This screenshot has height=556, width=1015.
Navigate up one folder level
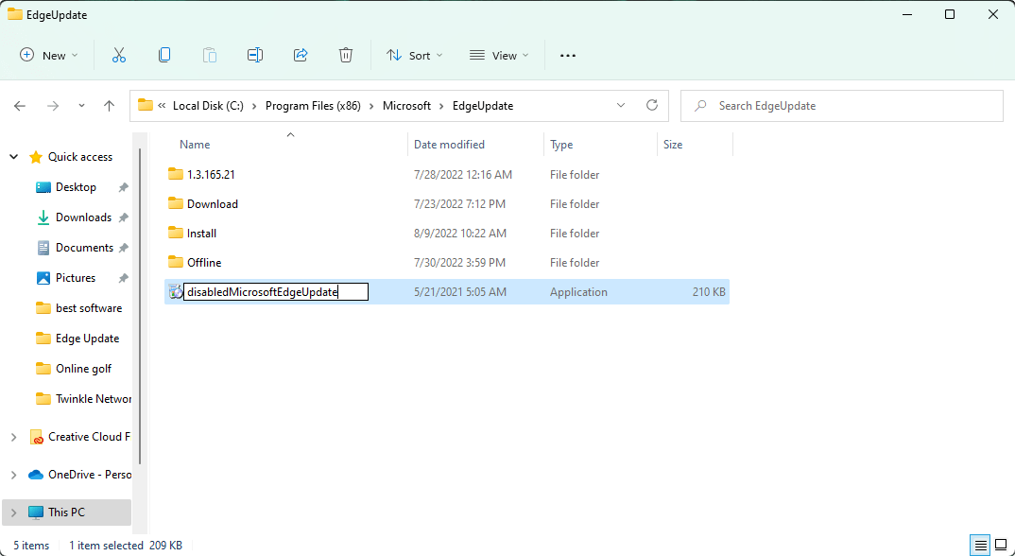pos(109,105)
